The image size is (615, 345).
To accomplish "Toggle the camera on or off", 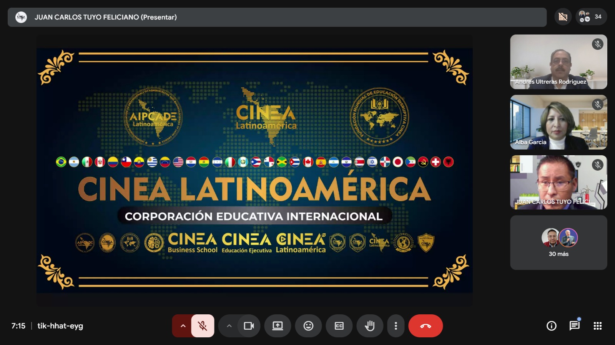I will coord(249,326).
